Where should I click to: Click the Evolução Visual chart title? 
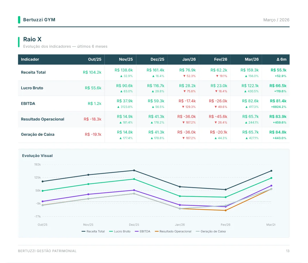pyautogui.click(x=37, y=156)
